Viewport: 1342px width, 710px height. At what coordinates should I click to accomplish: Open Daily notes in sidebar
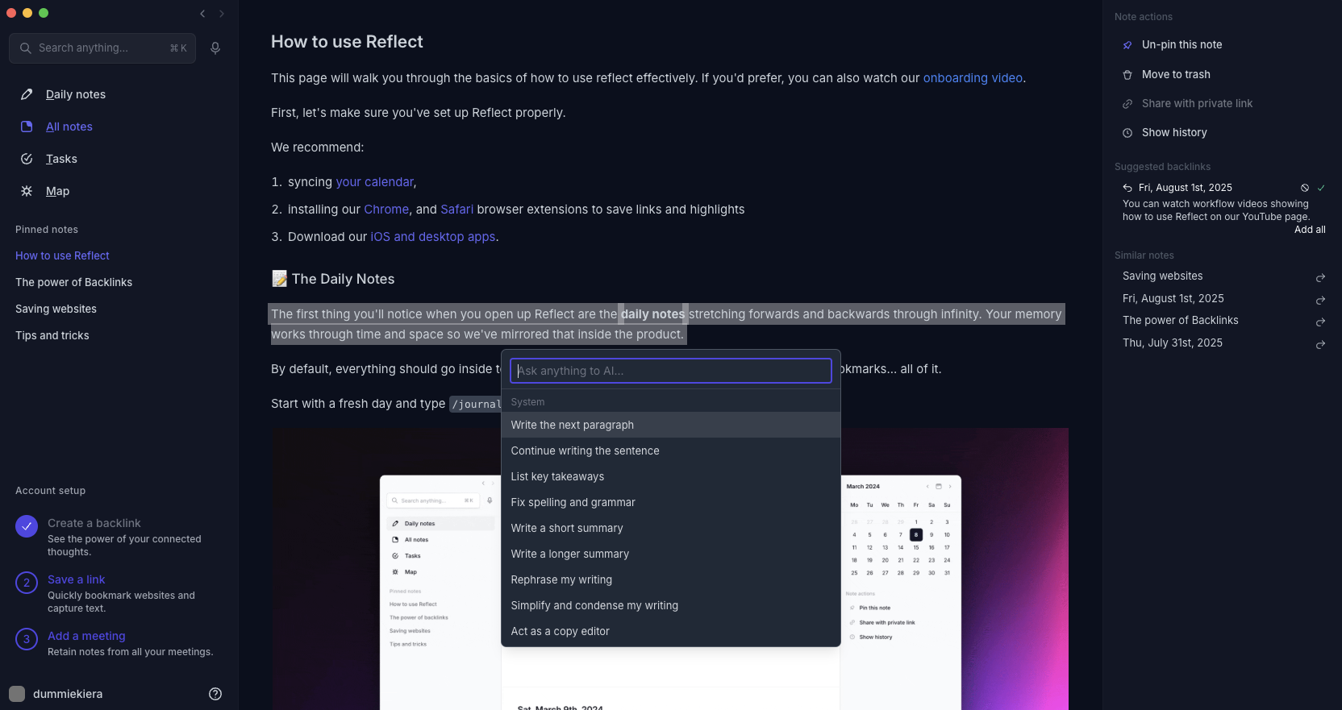point(76,94)
